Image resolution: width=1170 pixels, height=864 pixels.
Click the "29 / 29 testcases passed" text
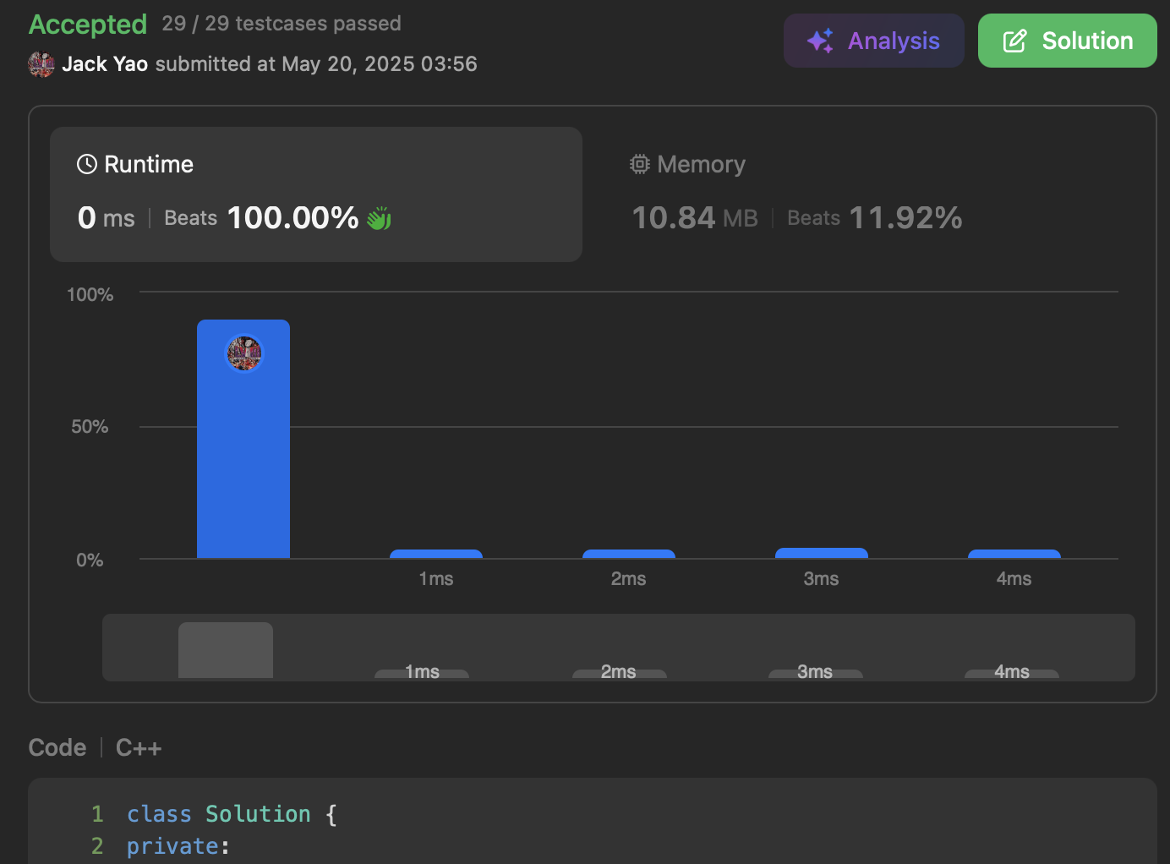pos(282,24)
